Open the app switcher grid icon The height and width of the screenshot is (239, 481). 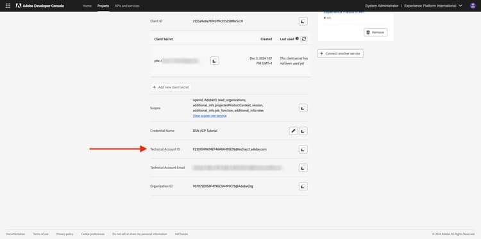point(8,6)
